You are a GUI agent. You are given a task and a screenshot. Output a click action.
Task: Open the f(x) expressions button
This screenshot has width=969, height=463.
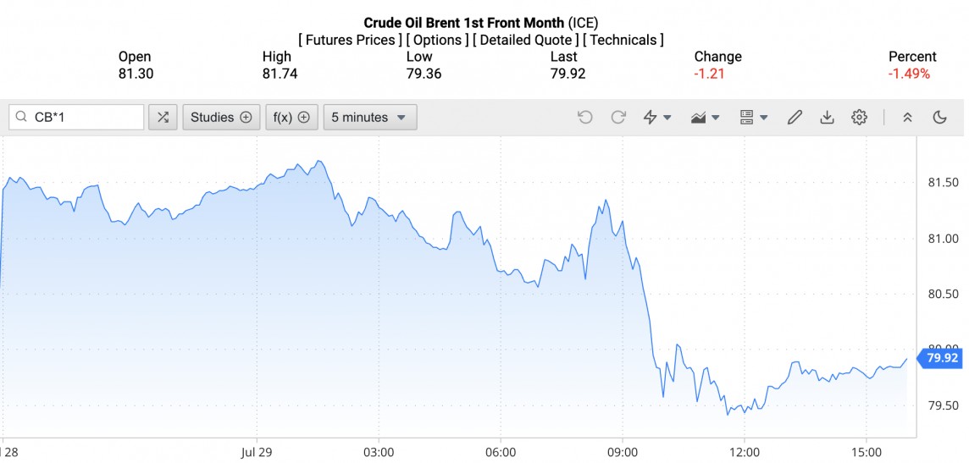291,118
